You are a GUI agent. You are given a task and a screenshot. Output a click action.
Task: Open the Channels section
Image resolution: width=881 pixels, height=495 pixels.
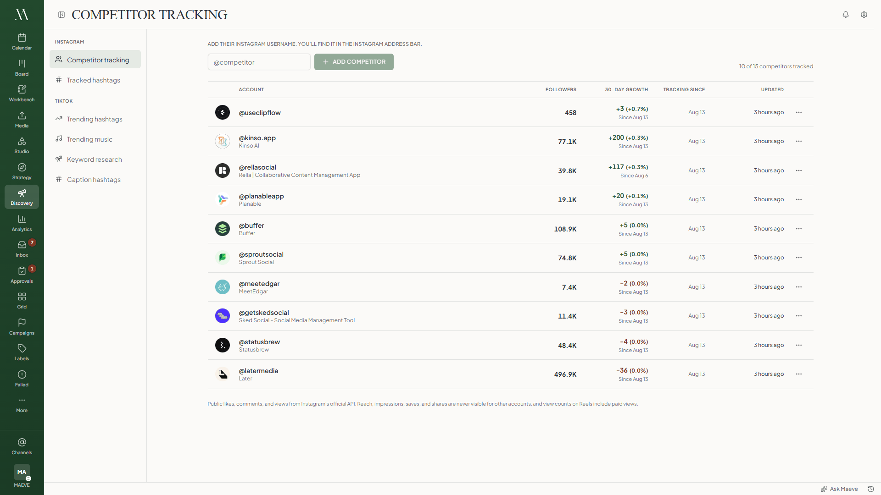(22, 446)
